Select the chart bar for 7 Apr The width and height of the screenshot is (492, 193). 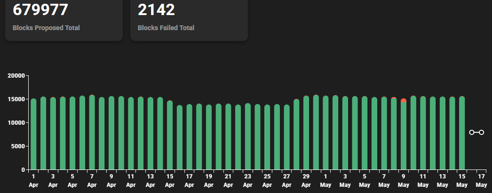click(92, 132)
